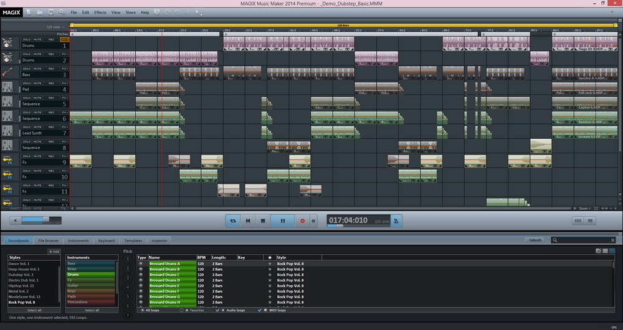Image resolution: width=623 pixels, height=330 pixels.
Task: Open the mixer view
Action: click(x=578, y=221)
